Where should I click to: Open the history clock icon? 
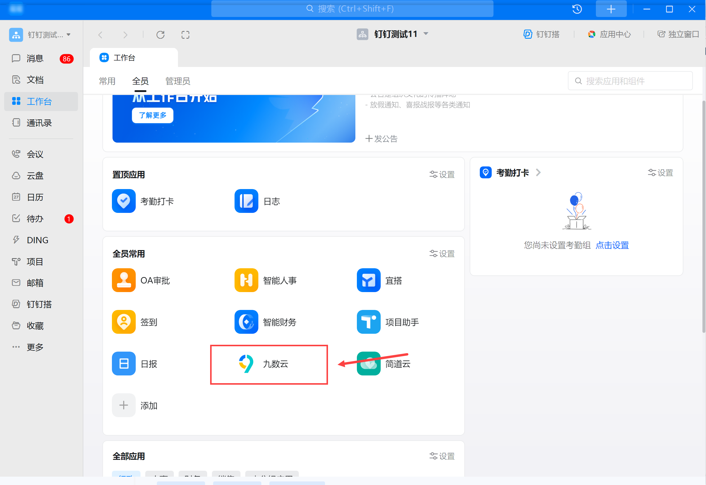click(x=577, y=9)
